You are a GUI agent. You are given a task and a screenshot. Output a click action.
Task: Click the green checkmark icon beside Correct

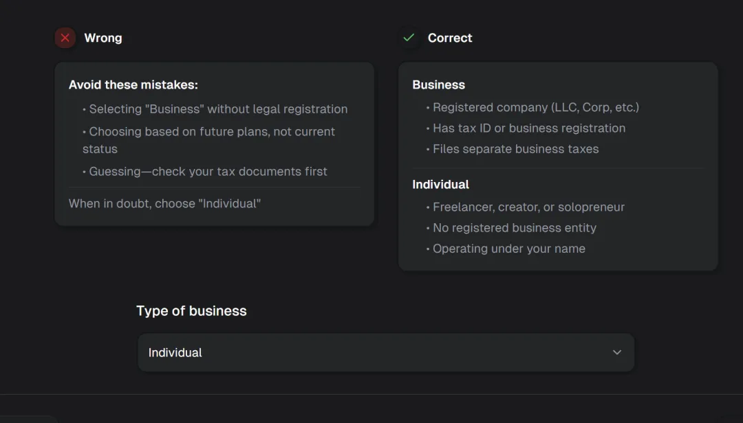[409, 38]
